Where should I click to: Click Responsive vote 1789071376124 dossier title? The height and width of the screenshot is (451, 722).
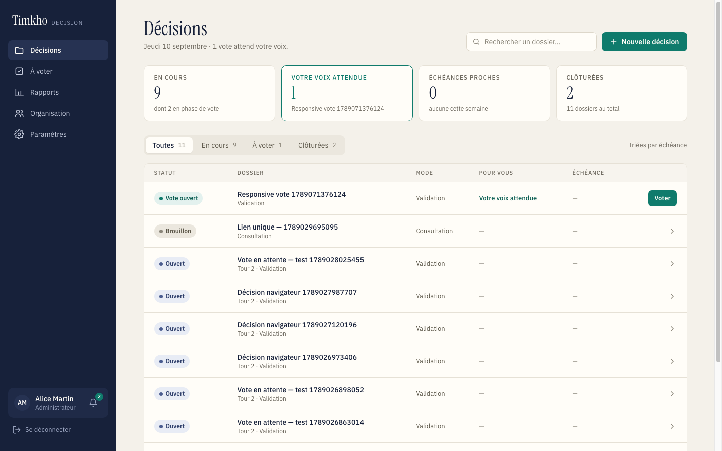tap(292, 194)
